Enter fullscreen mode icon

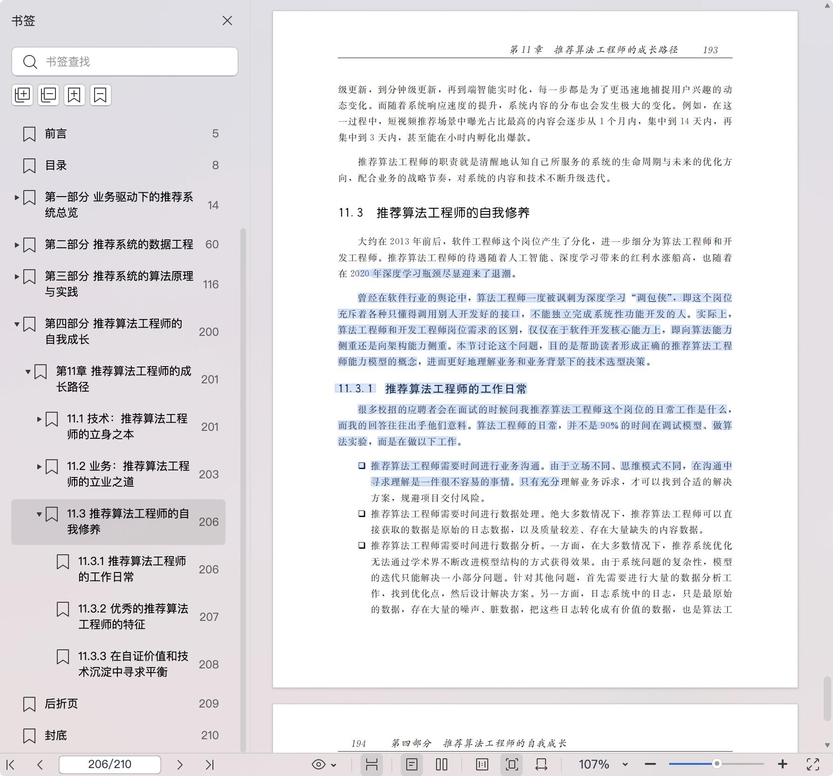[813, 764]
